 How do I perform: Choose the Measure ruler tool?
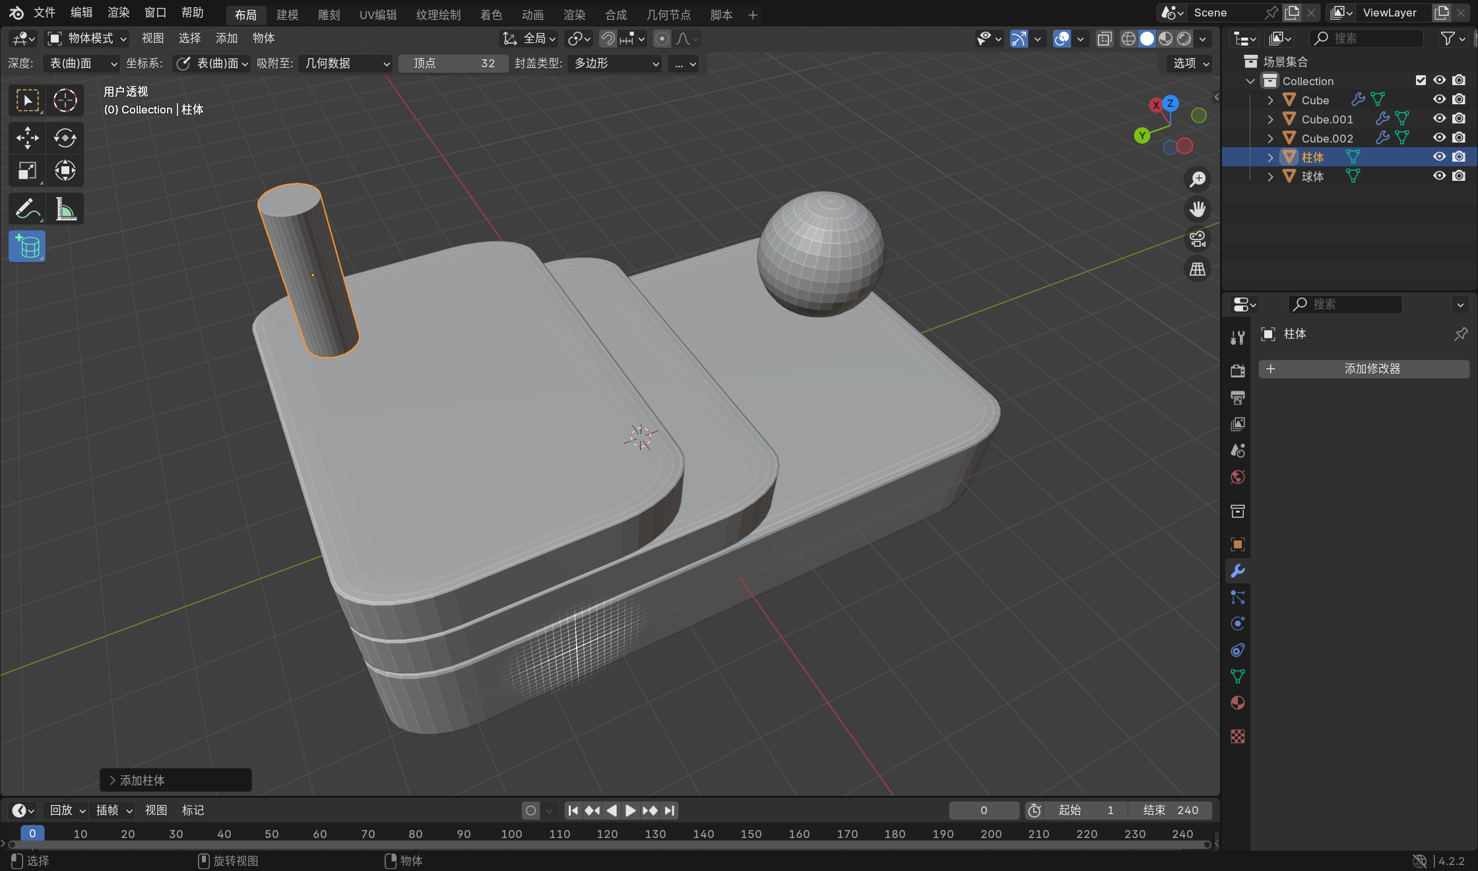pyautogui.click(x=65, y=209)
